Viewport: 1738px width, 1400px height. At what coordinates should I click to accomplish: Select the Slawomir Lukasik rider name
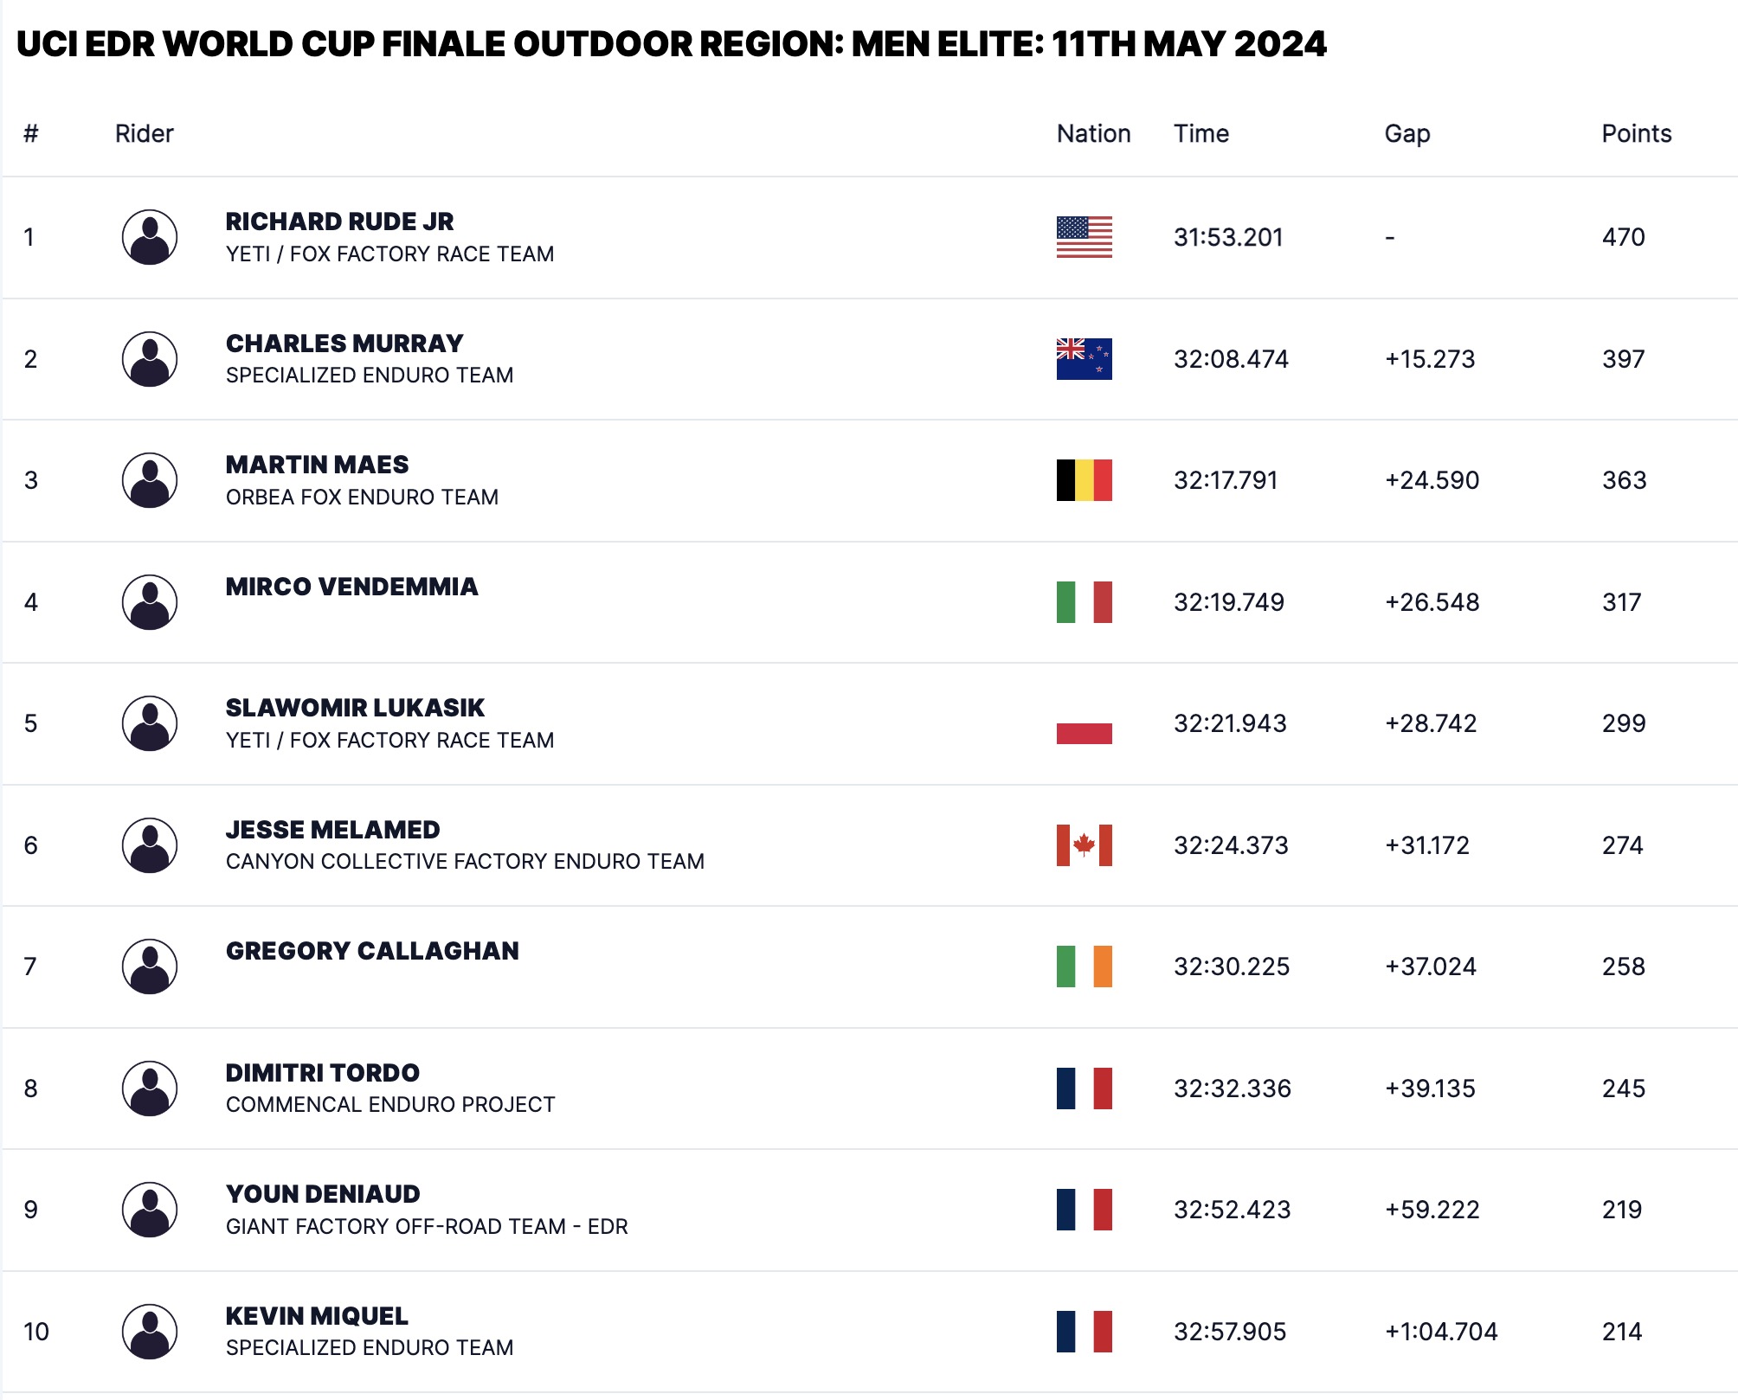coord(355,708)
